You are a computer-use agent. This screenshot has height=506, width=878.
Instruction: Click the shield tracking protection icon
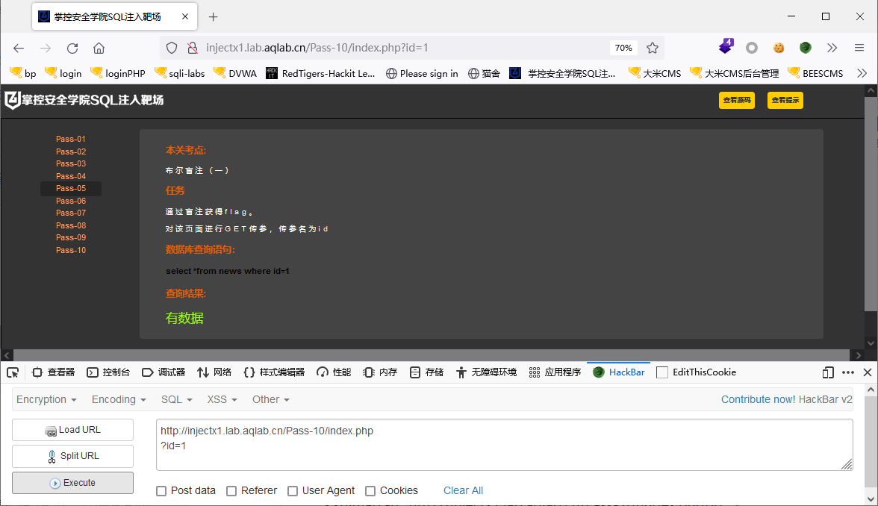click(172, 48)
